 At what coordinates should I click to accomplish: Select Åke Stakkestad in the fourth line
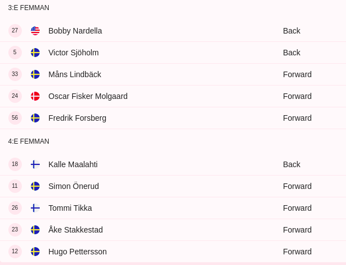coord(76,230)
